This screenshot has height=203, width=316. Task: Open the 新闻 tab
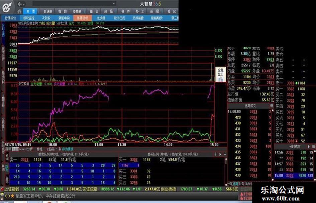[x=154, y=11]
